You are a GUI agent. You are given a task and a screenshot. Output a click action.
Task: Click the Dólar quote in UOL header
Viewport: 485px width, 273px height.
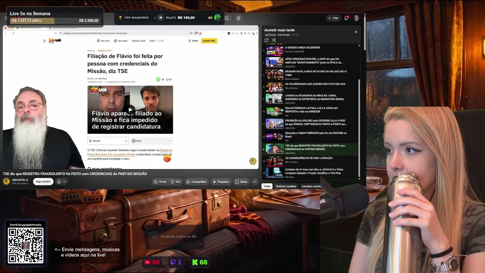(x=156, y=41)
